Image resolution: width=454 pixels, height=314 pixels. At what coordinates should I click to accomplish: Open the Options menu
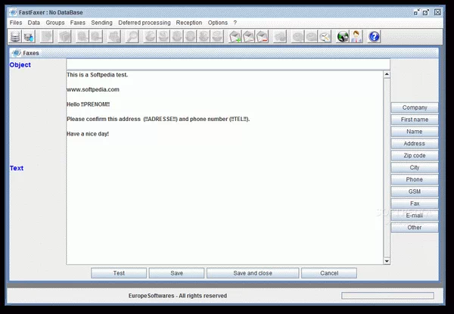(x=217, y=23)
